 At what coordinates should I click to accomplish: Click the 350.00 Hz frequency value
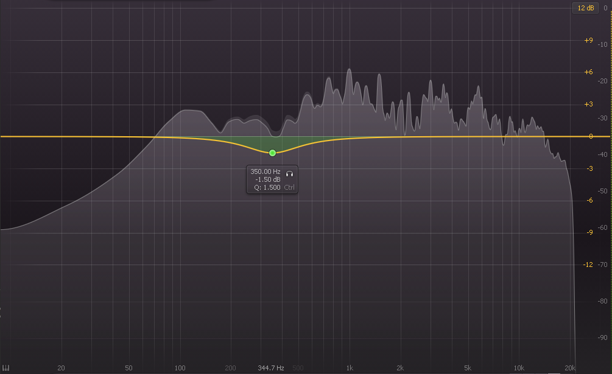coord(265,172)
